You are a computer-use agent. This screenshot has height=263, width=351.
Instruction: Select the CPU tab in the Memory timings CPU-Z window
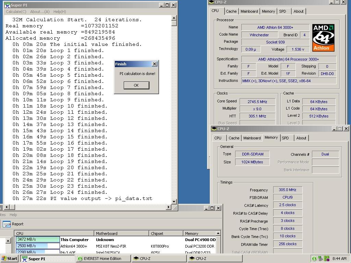(x=218, y=138)
